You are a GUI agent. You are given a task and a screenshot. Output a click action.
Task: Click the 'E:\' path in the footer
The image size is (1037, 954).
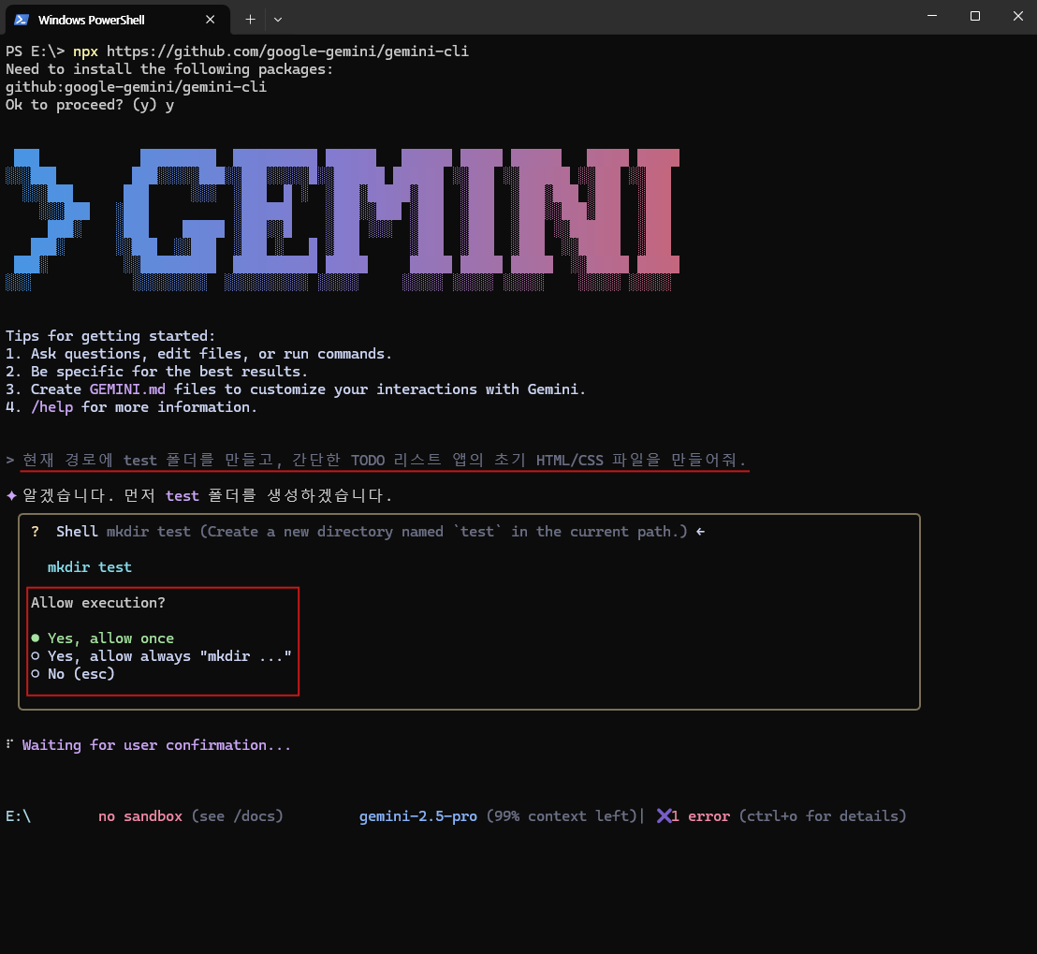[18, 816]
